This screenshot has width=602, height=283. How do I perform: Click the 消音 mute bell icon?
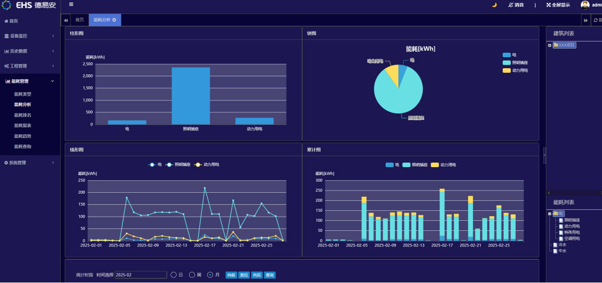point(511,5)
